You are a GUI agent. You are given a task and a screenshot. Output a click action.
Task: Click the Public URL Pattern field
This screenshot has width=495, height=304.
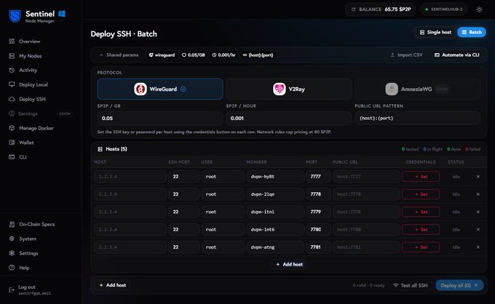pyautogui.click(x=417, y=119)
